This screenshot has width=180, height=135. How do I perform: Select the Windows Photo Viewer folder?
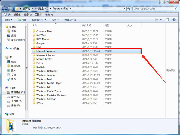tap(47, 91)
